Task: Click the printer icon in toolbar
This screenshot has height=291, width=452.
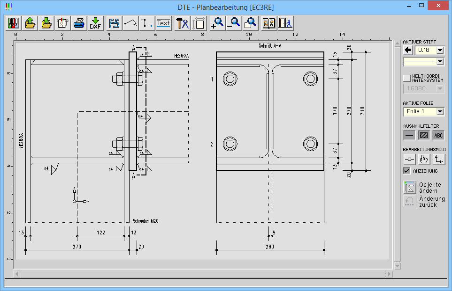Action: [79, 23]
